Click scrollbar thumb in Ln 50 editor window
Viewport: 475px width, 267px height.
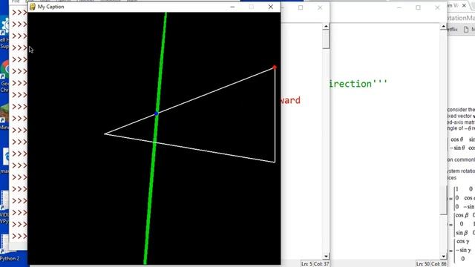click(443, 200)
